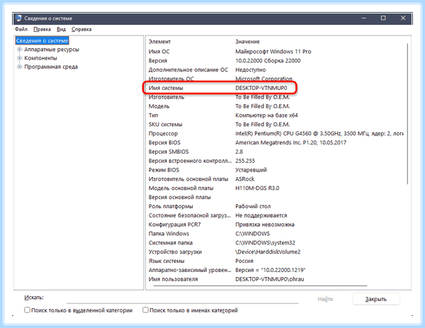
Task: Click the DESKTOP-VTNMUP0 system name value
Action: point(261,88)
